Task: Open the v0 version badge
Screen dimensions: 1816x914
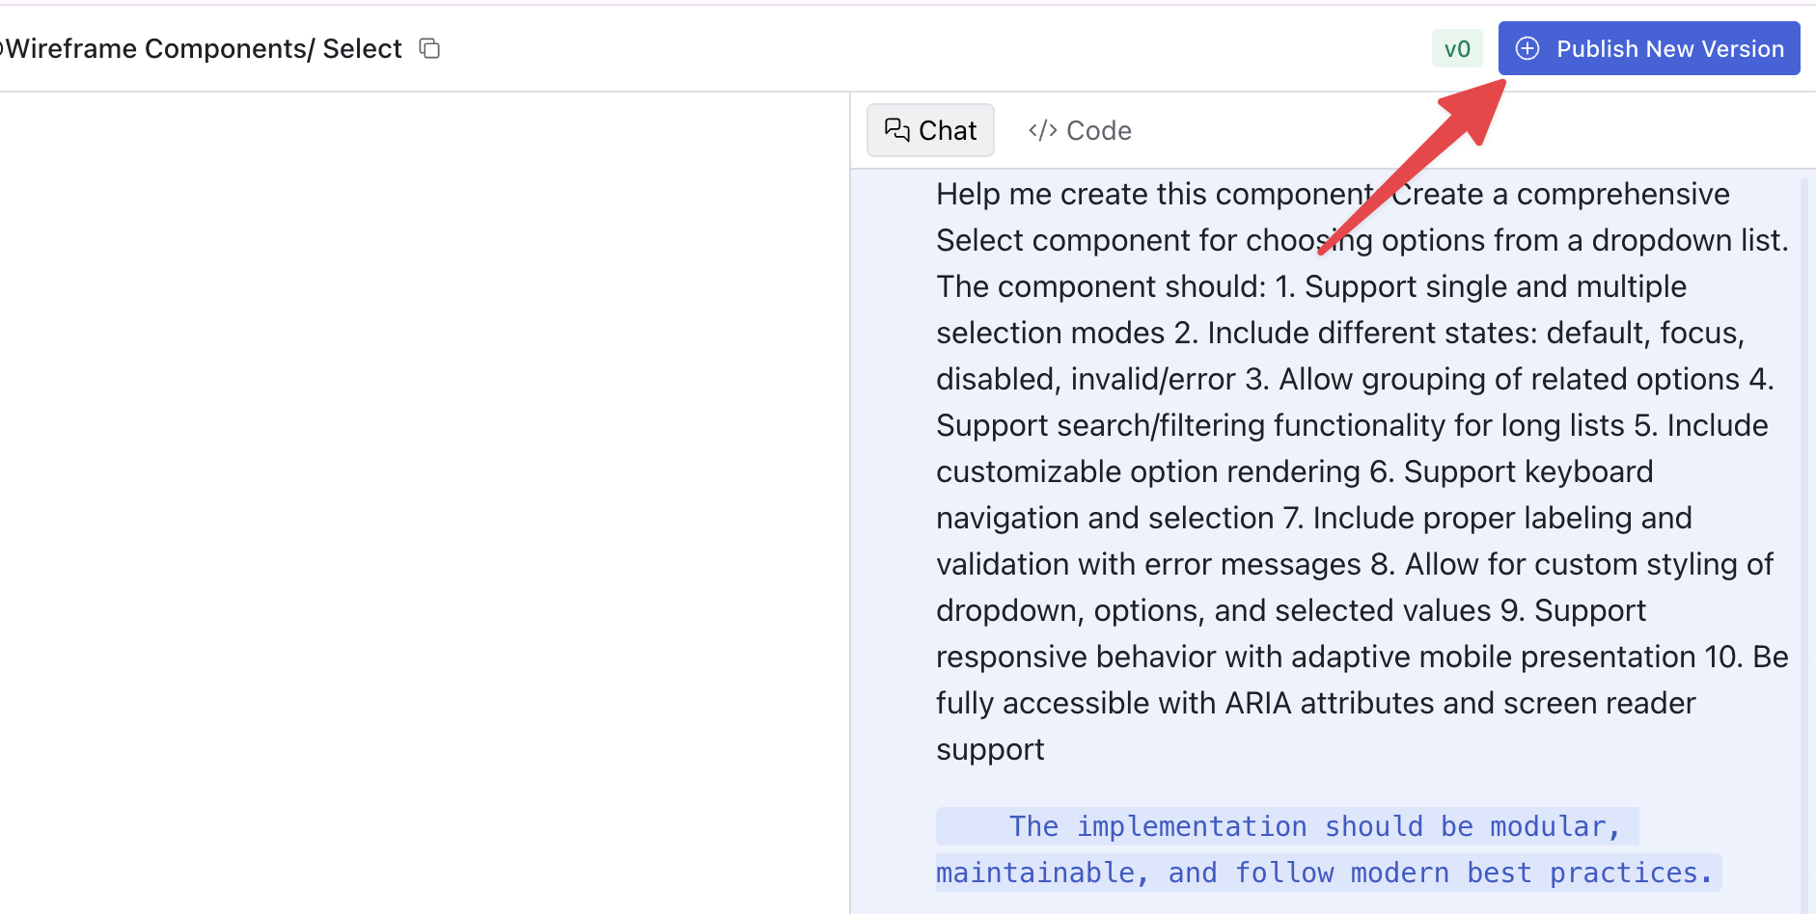Action: (1457, 48)
